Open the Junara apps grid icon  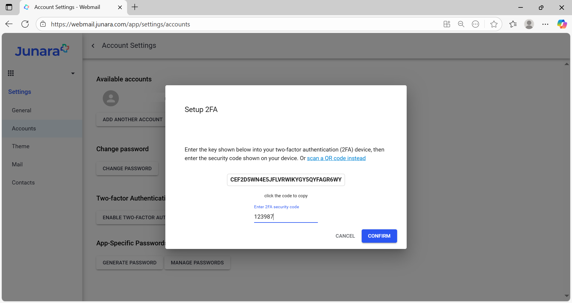11,73
